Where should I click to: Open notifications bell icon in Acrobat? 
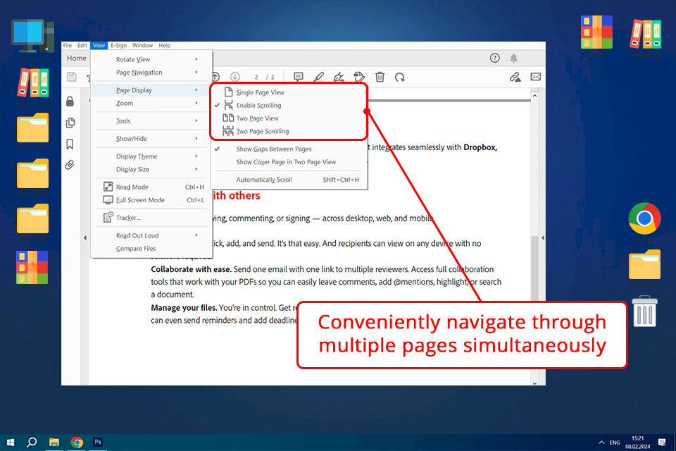[x=513, y=58]
